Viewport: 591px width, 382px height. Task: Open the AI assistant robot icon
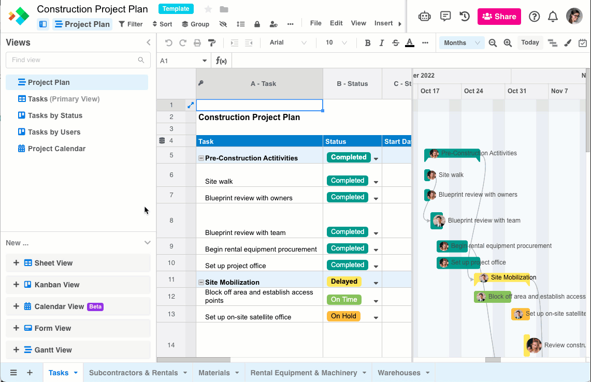pyautogui.click(x=424, y=17)
